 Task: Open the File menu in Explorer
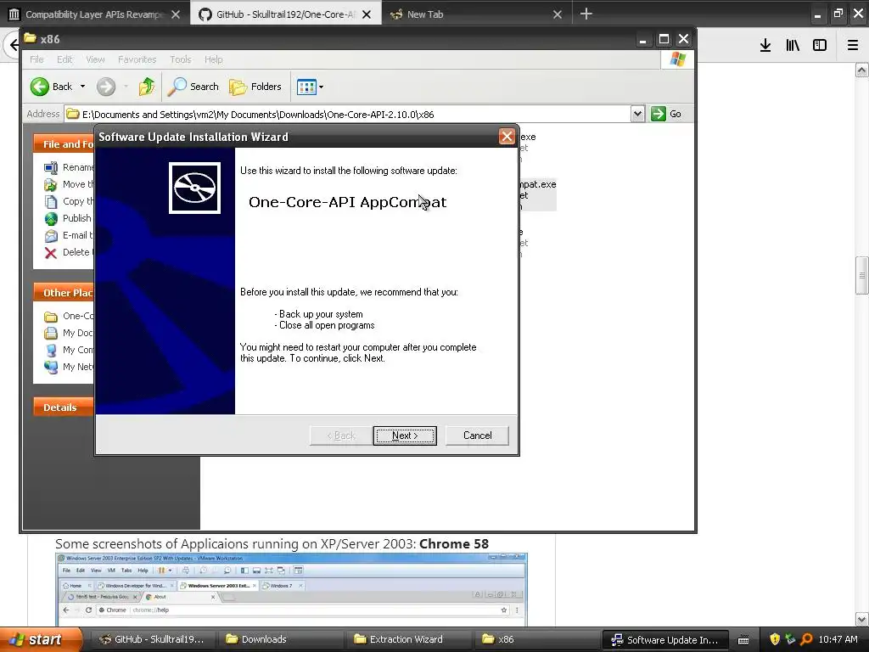(36, 59)
